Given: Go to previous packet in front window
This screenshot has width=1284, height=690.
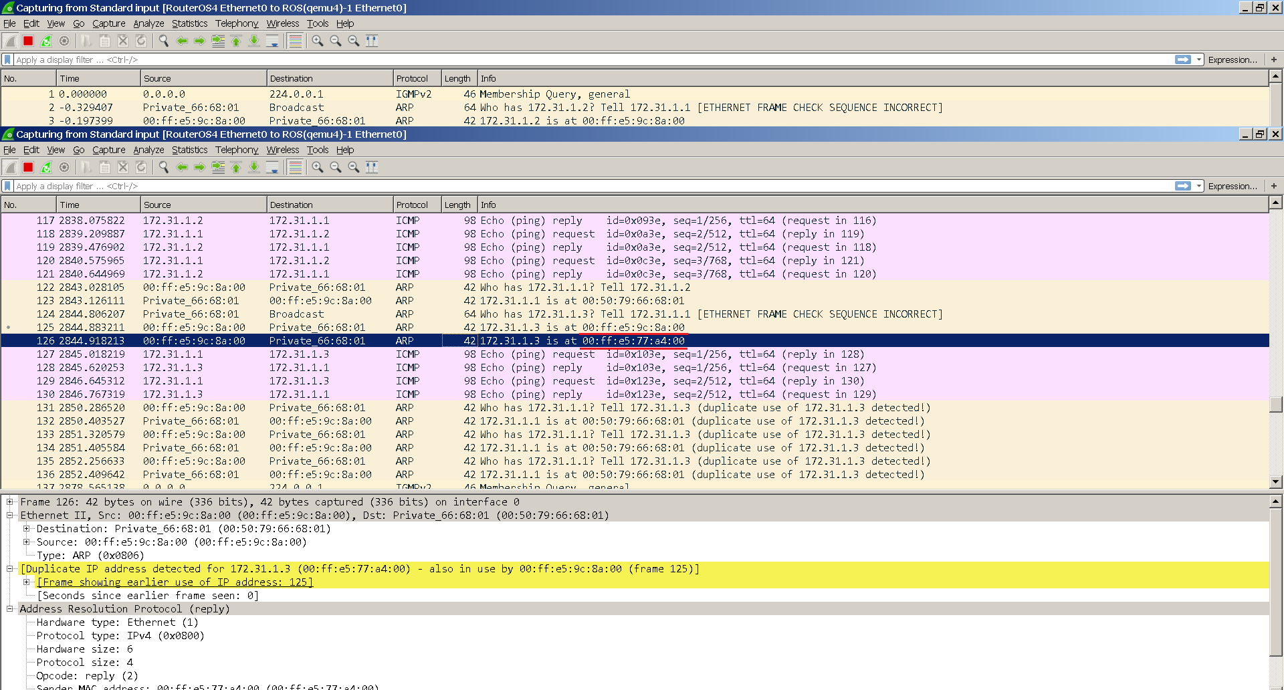Looking at the screenshot, I should click(x=182, y=167).
